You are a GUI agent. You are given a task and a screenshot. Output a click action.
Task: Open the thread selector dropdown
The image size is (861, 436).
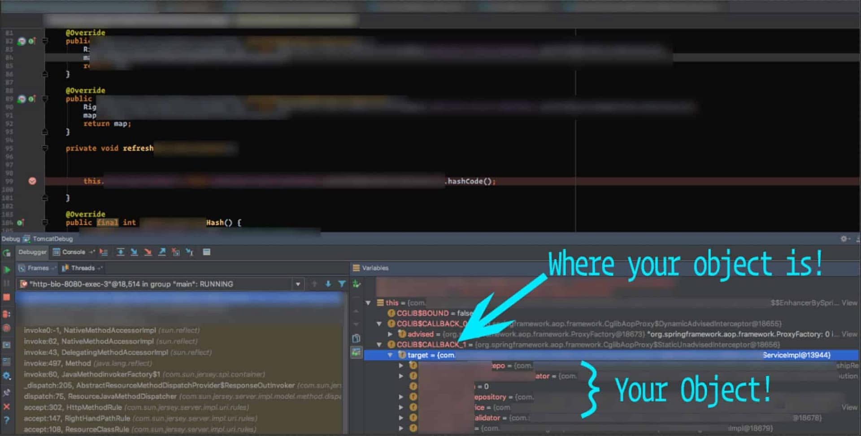coord(298,284)
